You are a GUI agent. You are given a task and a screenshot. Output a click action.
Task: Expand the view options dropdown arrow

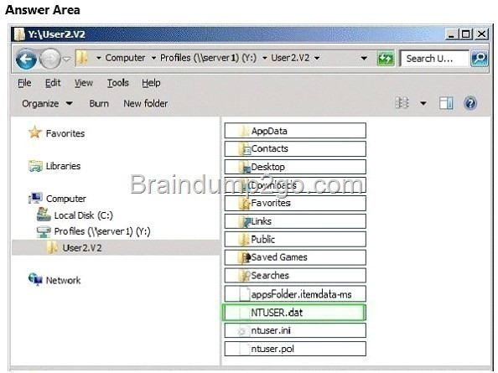423,103
